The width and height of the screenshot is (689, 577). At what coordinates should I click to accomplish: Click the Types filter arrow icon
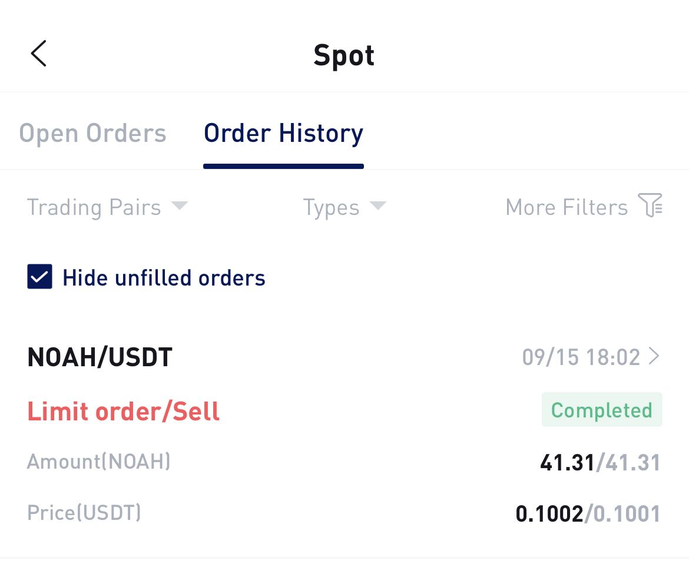378,207
